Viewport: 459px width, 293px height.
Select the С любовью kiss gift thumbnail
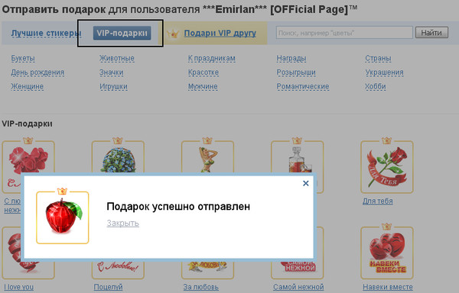118,269
